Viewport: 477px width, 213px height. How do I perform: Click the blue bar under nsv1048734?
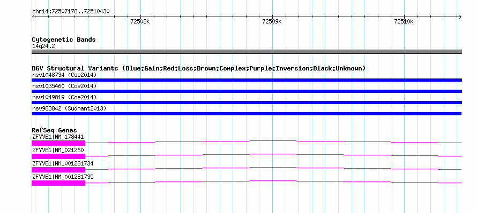[x=247, y=80]
